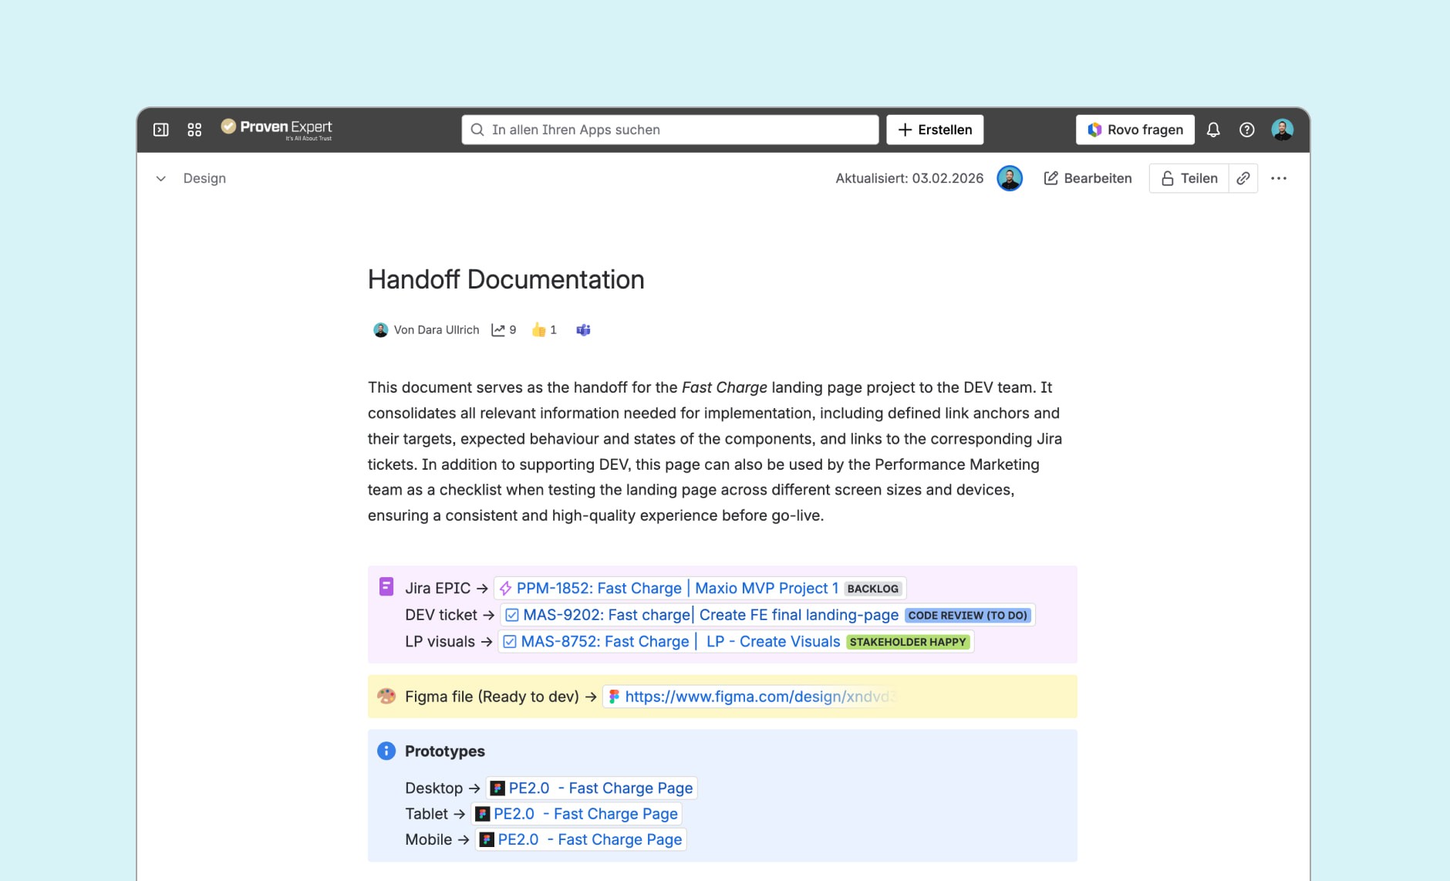Open the Design space breadcrumb
1450x881 pixels.
204,178
